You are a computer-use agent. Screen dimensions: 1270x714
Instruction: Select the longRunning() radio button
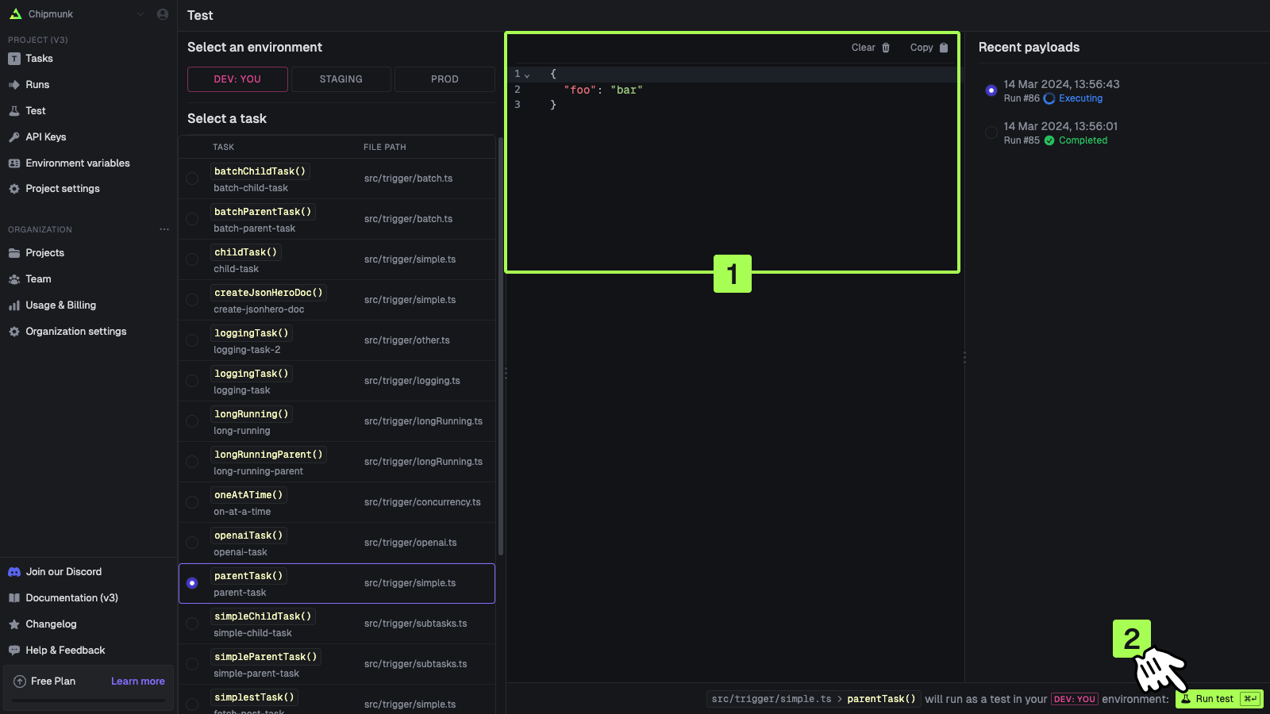tap(192, 421)
